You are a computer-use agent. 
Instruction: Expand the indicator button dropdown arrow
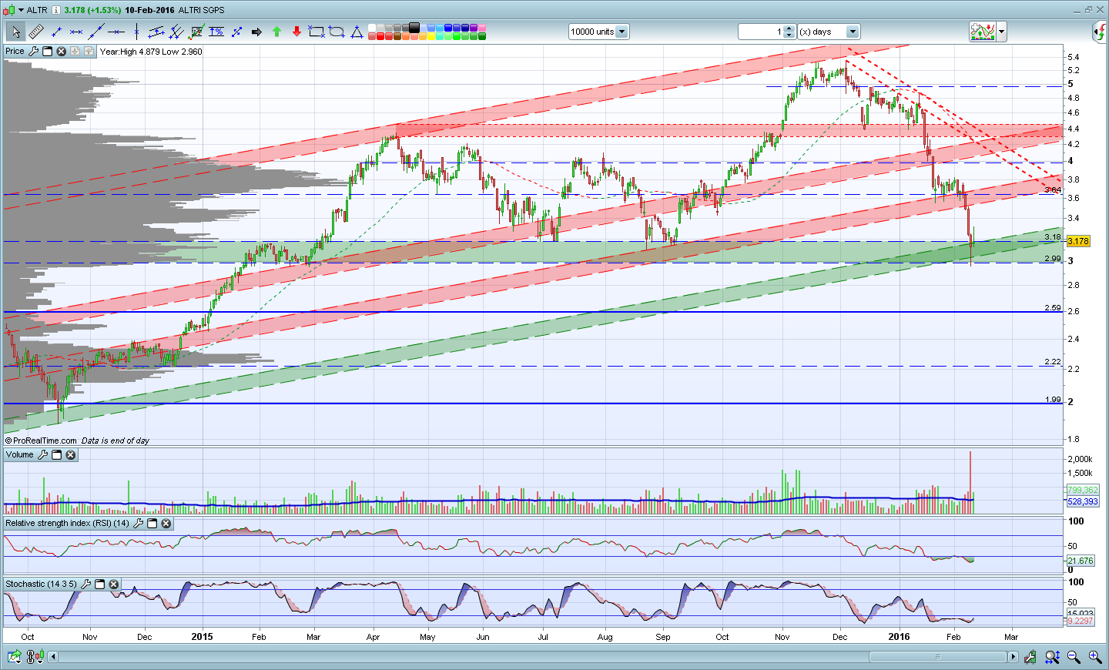1002,32
